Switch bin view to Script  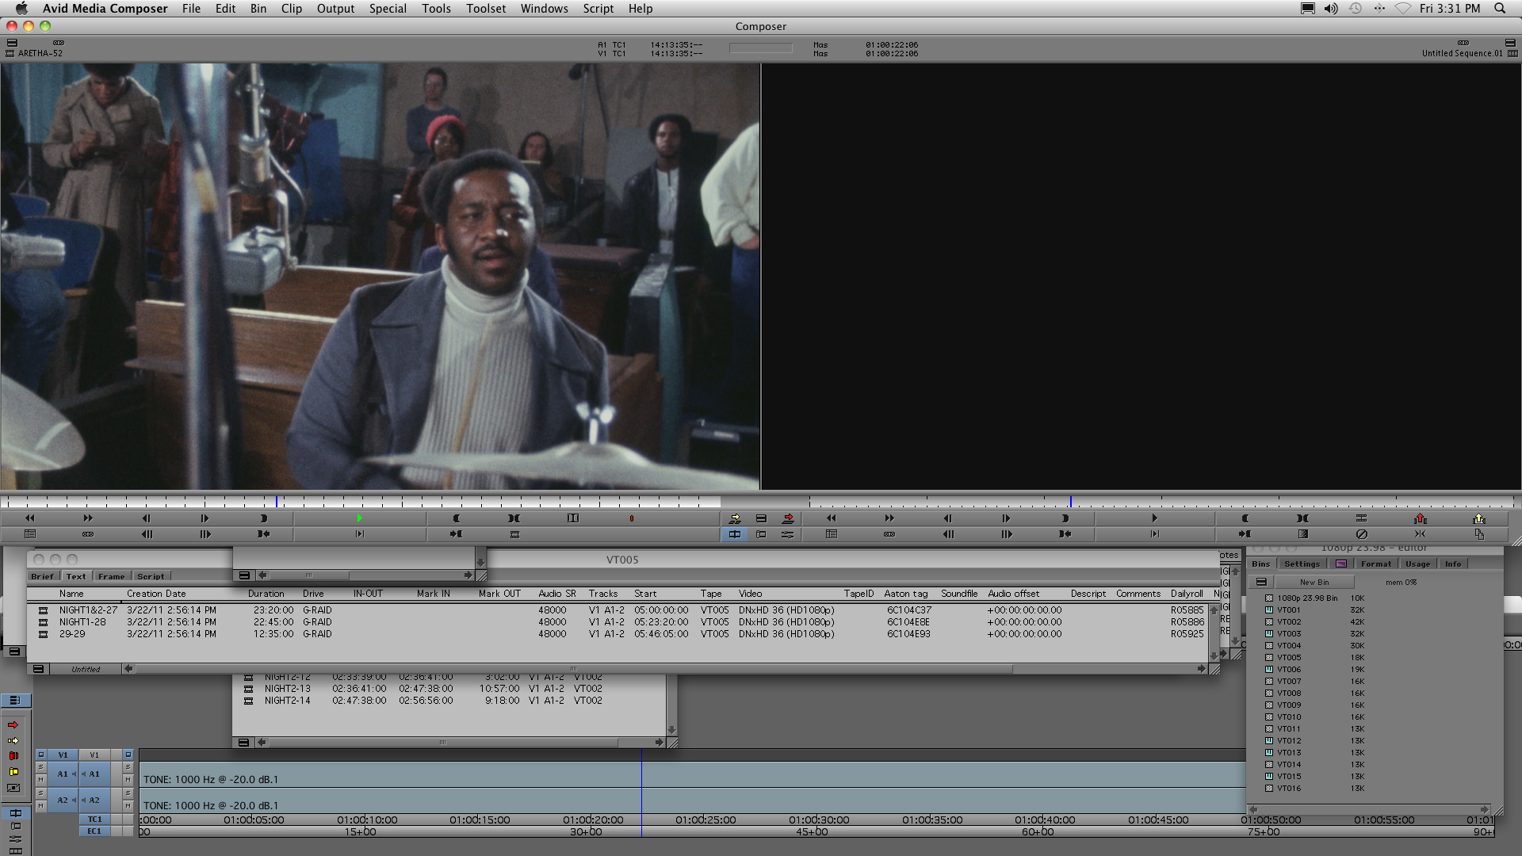(150, 576)
